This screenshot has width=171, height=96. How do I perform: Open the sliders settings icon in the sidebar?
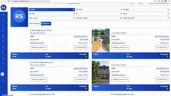tap(3, 80)
